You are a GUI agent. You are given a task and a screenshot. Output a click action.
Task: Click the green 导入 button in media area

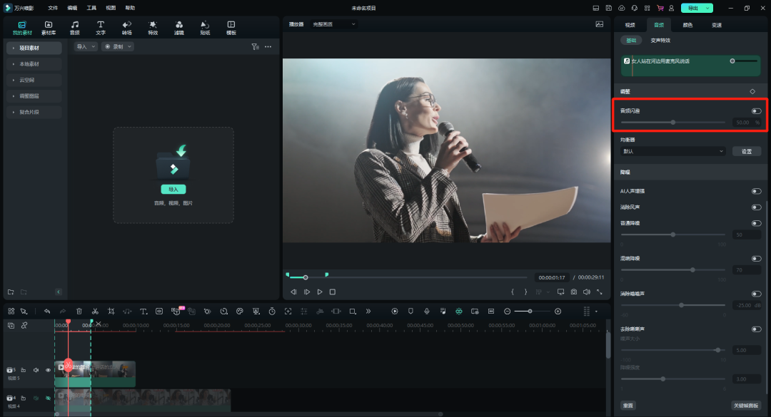(x=173, y=189)
